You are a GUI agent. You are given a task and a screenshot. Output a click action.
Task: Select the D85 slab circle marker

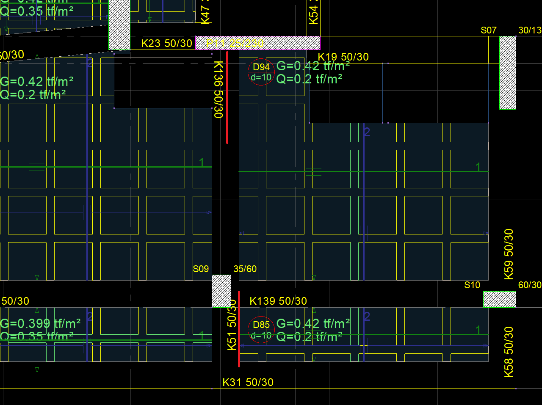click(x=261, y=330)
